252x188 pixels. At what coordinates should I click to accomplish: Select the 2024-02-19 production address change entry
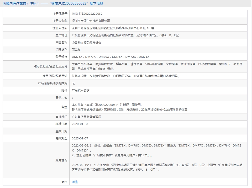coord(157,167)
